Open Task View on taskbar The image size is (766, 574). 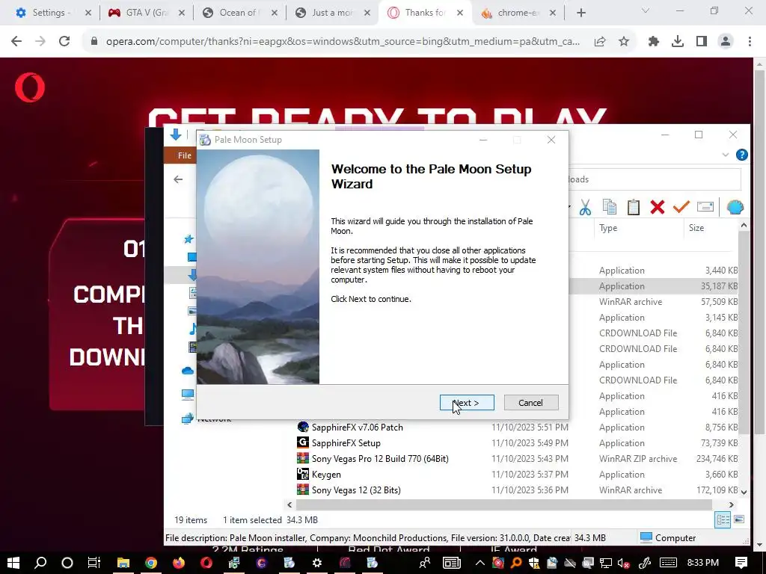point(94,563)
